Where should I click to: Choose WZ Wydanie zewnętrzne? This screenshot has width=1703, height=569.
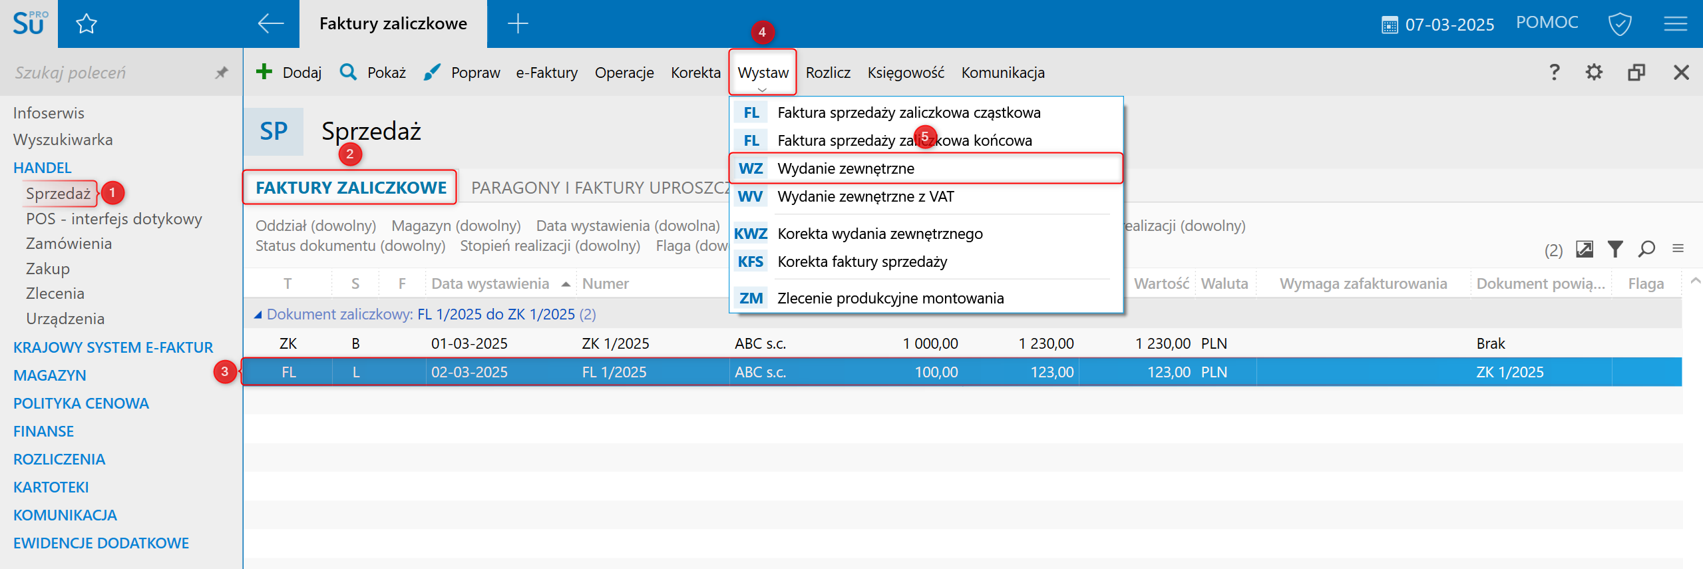[x=926, y=168]
